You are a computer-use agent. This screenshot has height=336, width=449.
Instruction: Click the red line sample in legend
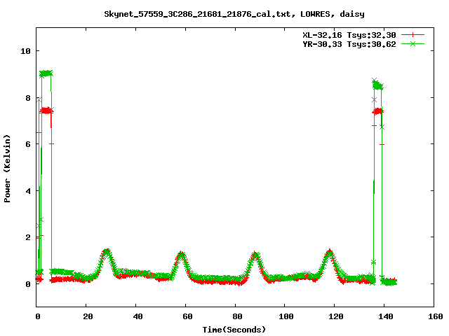[413, 34]
